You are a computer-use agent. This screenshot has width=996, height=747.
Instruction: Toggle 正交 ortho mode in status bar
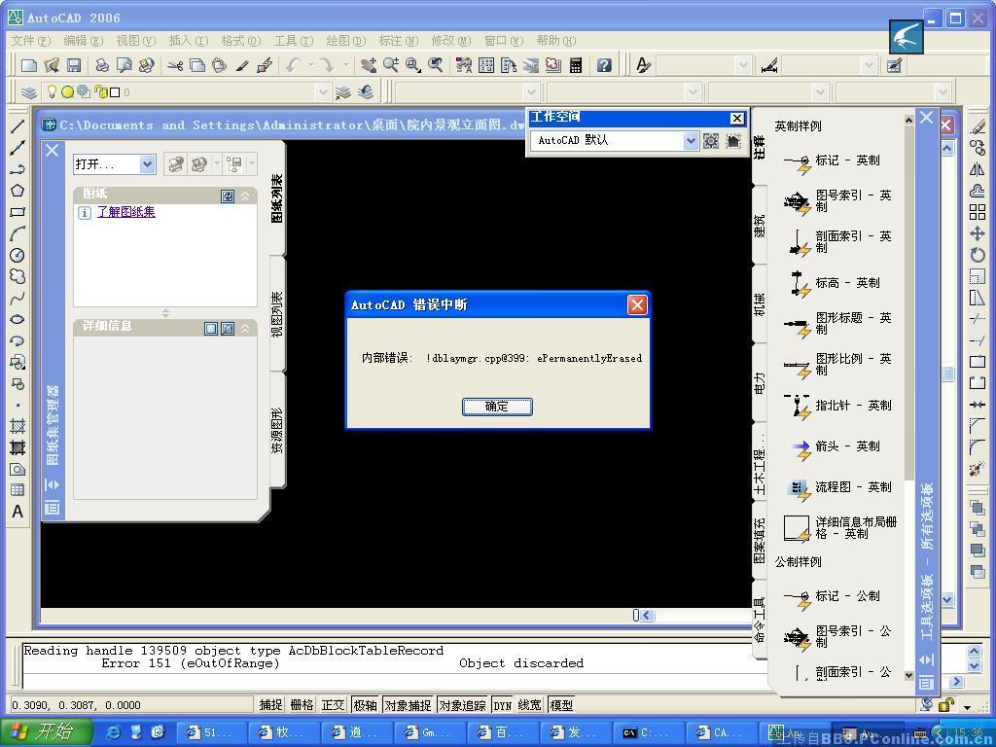tap(333, 705)
